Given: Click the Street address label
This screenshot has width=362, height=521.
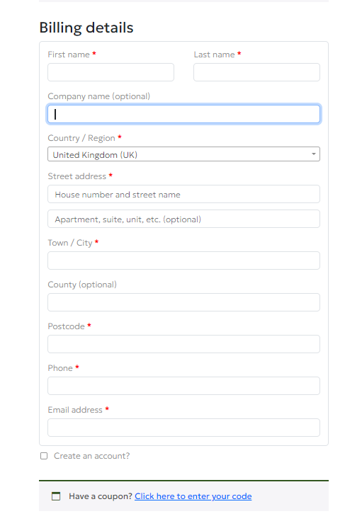Looking at the screenshot, I should 77,176.
